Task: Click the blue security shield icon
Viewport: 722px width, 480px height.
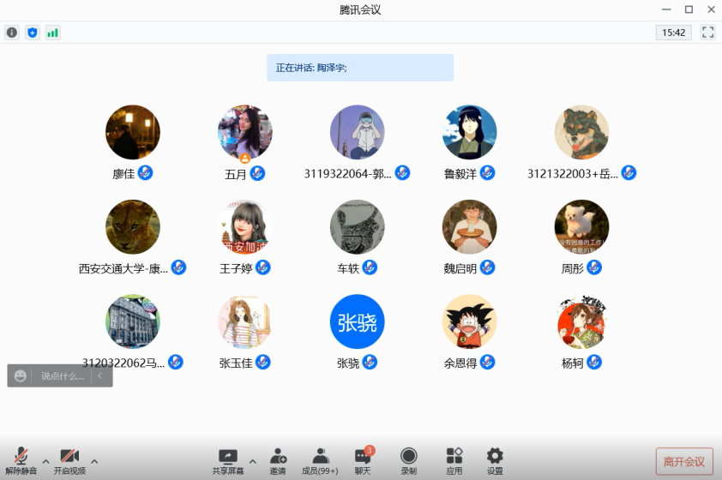Action: click(33, 33)
